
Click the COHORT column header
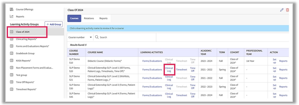tap(234, 52)
